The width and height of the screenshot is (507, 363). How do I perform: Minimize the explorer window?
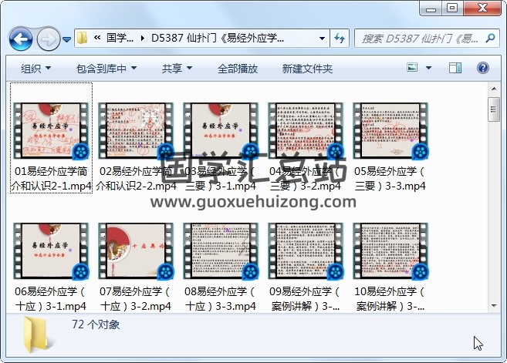tap(431, 8)
